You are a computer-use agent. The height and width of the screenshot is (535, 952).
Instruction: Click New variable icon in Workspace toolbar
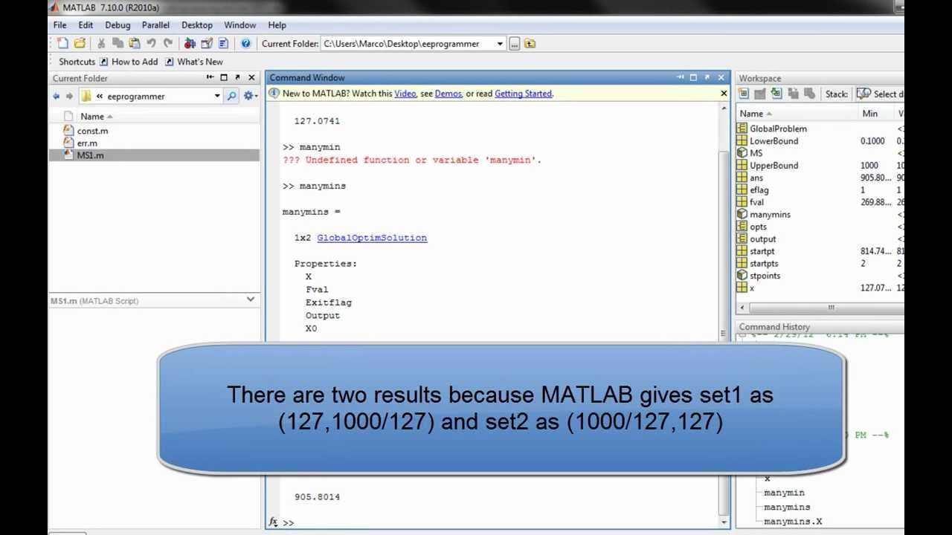tap(743, 94)
